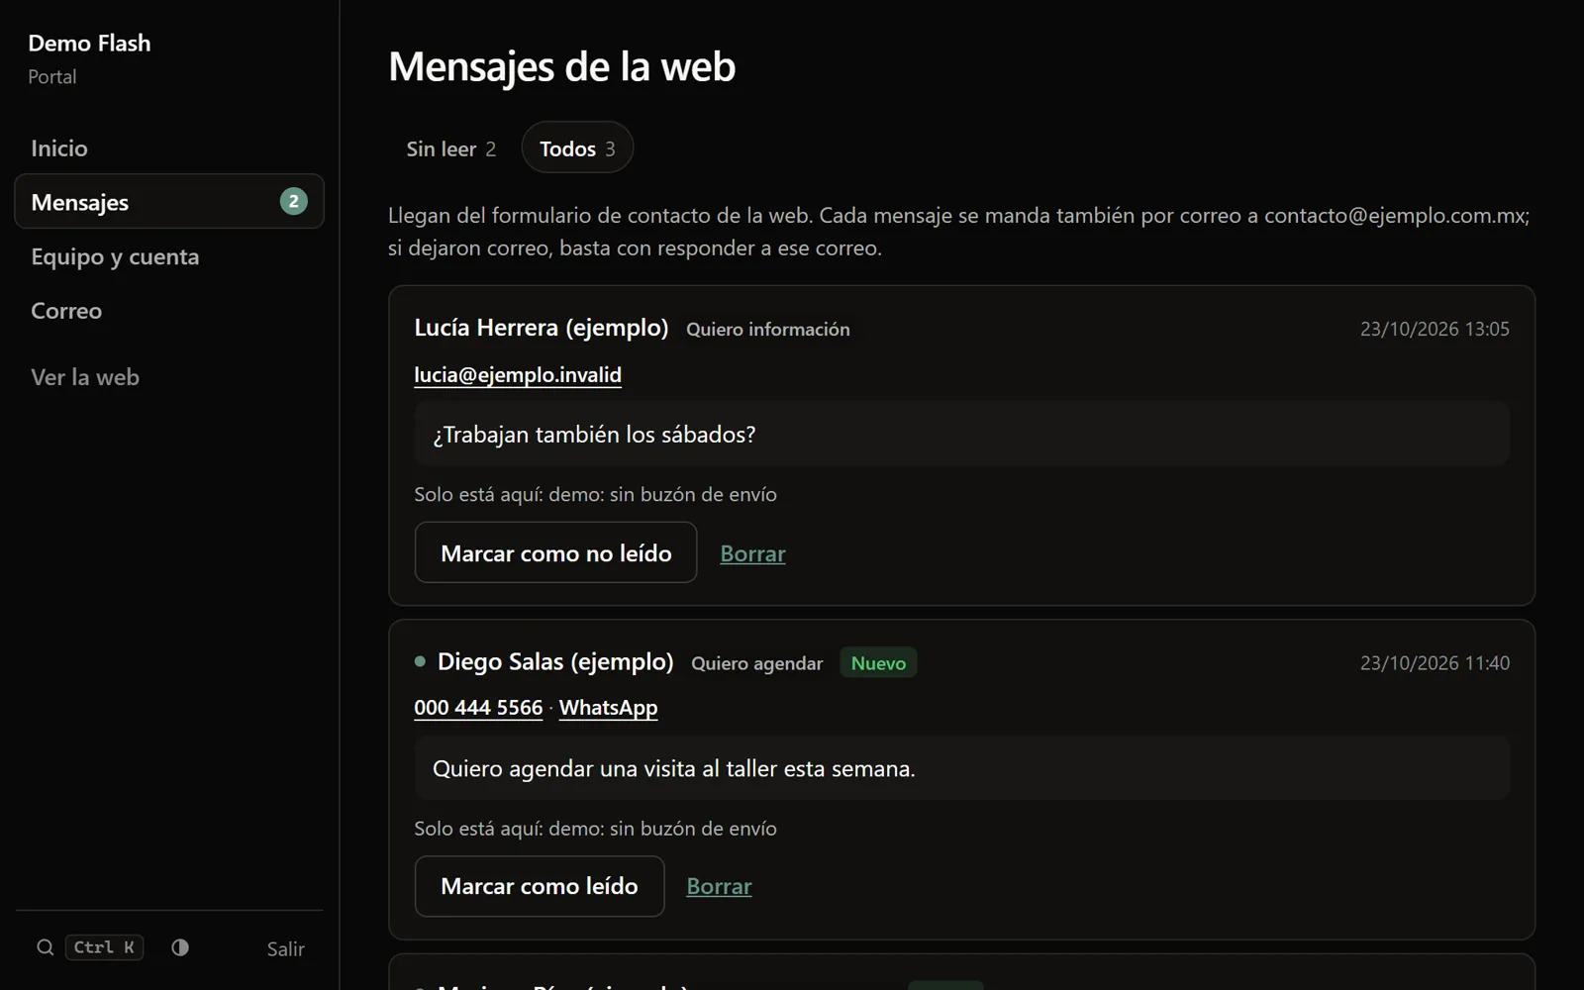
Task: Click the search magnifier icon
Action: 45,947
